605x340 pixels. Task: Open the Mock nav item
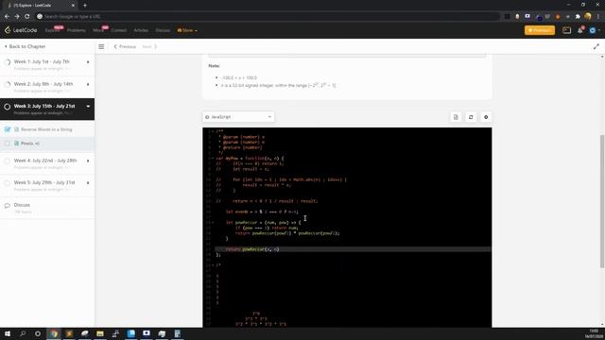[98, 30]
